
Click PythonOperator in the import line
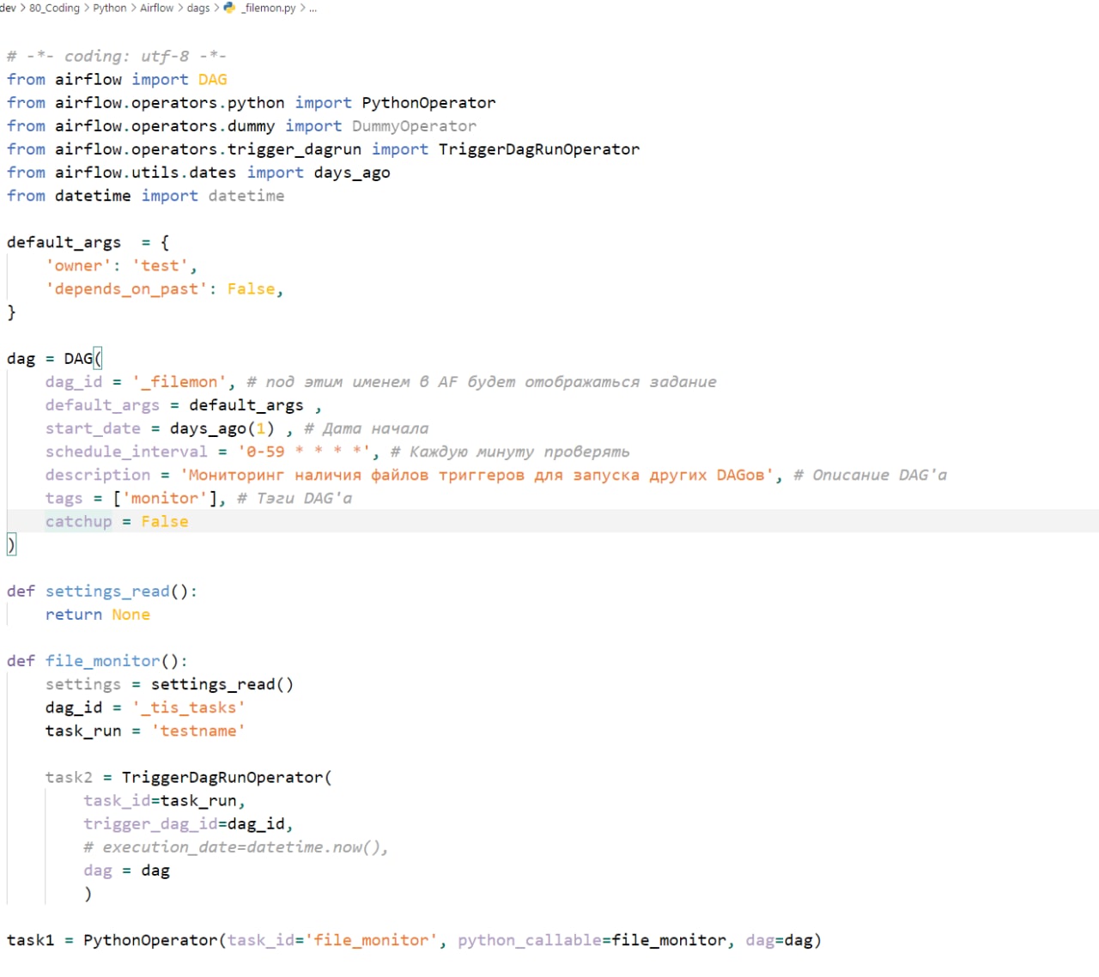428,102
